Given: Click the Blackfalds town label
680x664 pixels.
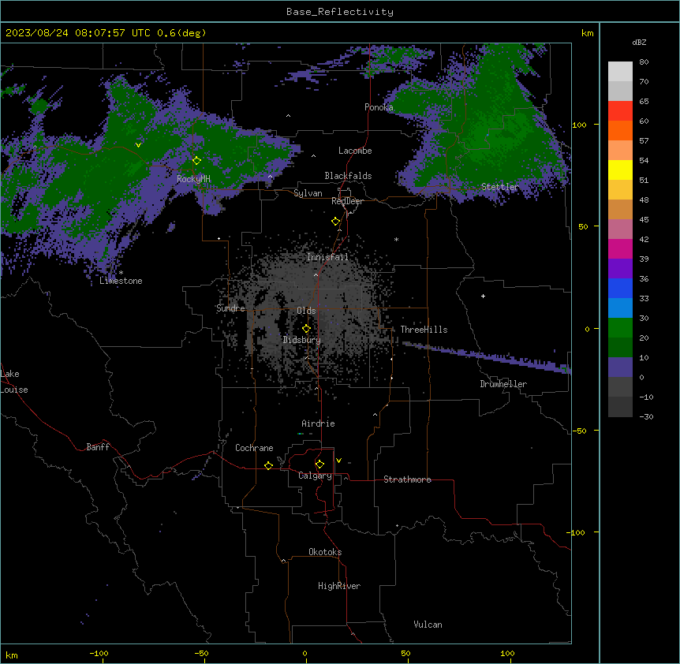Looking at the screenshot, I should click(348, 176).
